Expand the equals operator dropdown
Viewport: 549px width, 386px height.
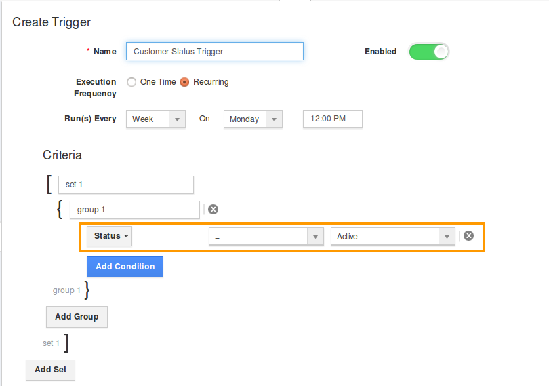tap(266, 237)
